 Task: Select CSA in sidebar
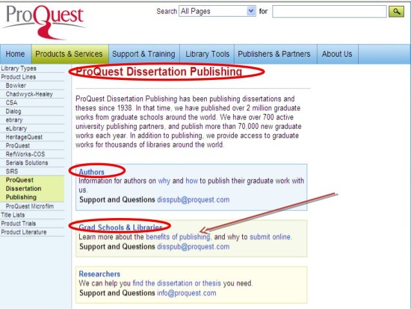(12, 103)
